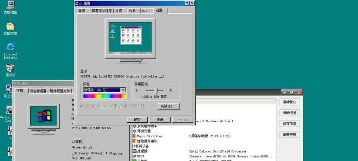The height and width of the screenshot is (161, 358).
Task: Click the 最新更新 button in Wopti
Action: (290, 134)
